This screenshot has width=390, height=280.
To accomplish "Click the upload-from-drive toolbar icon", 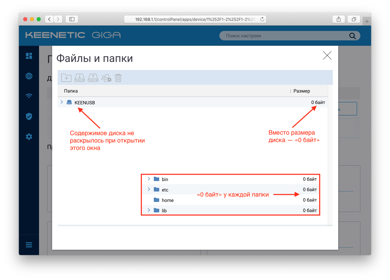I will (93, 78).
